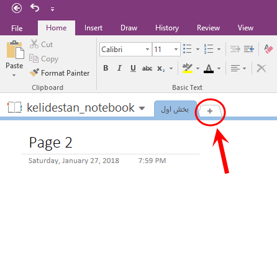The height and width of the screenshot is (253, 277).
Task: Add a new section with plus tab
Action: pos(210,111)
